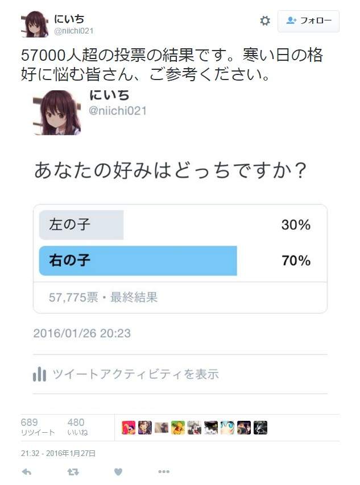Select the 左の子 poll option bar
This screenshot has width=360, height=485.
pyautogui.click(x=81, y=225)
